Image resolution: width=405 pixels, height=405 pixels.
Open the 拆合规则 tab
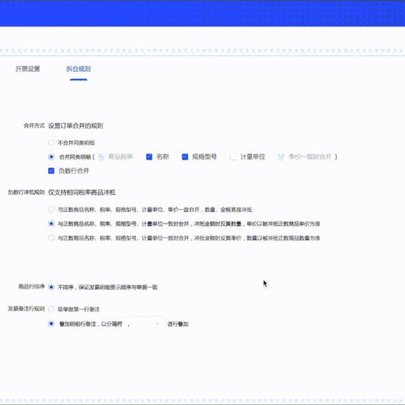coord(78,69)
